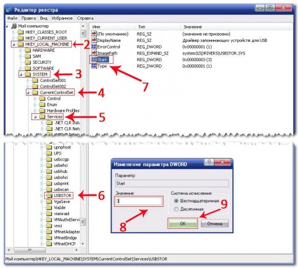Screen dimensions: 298x268
Task: Select the Hexadecimal radio button
Action: tap(176, 201)
